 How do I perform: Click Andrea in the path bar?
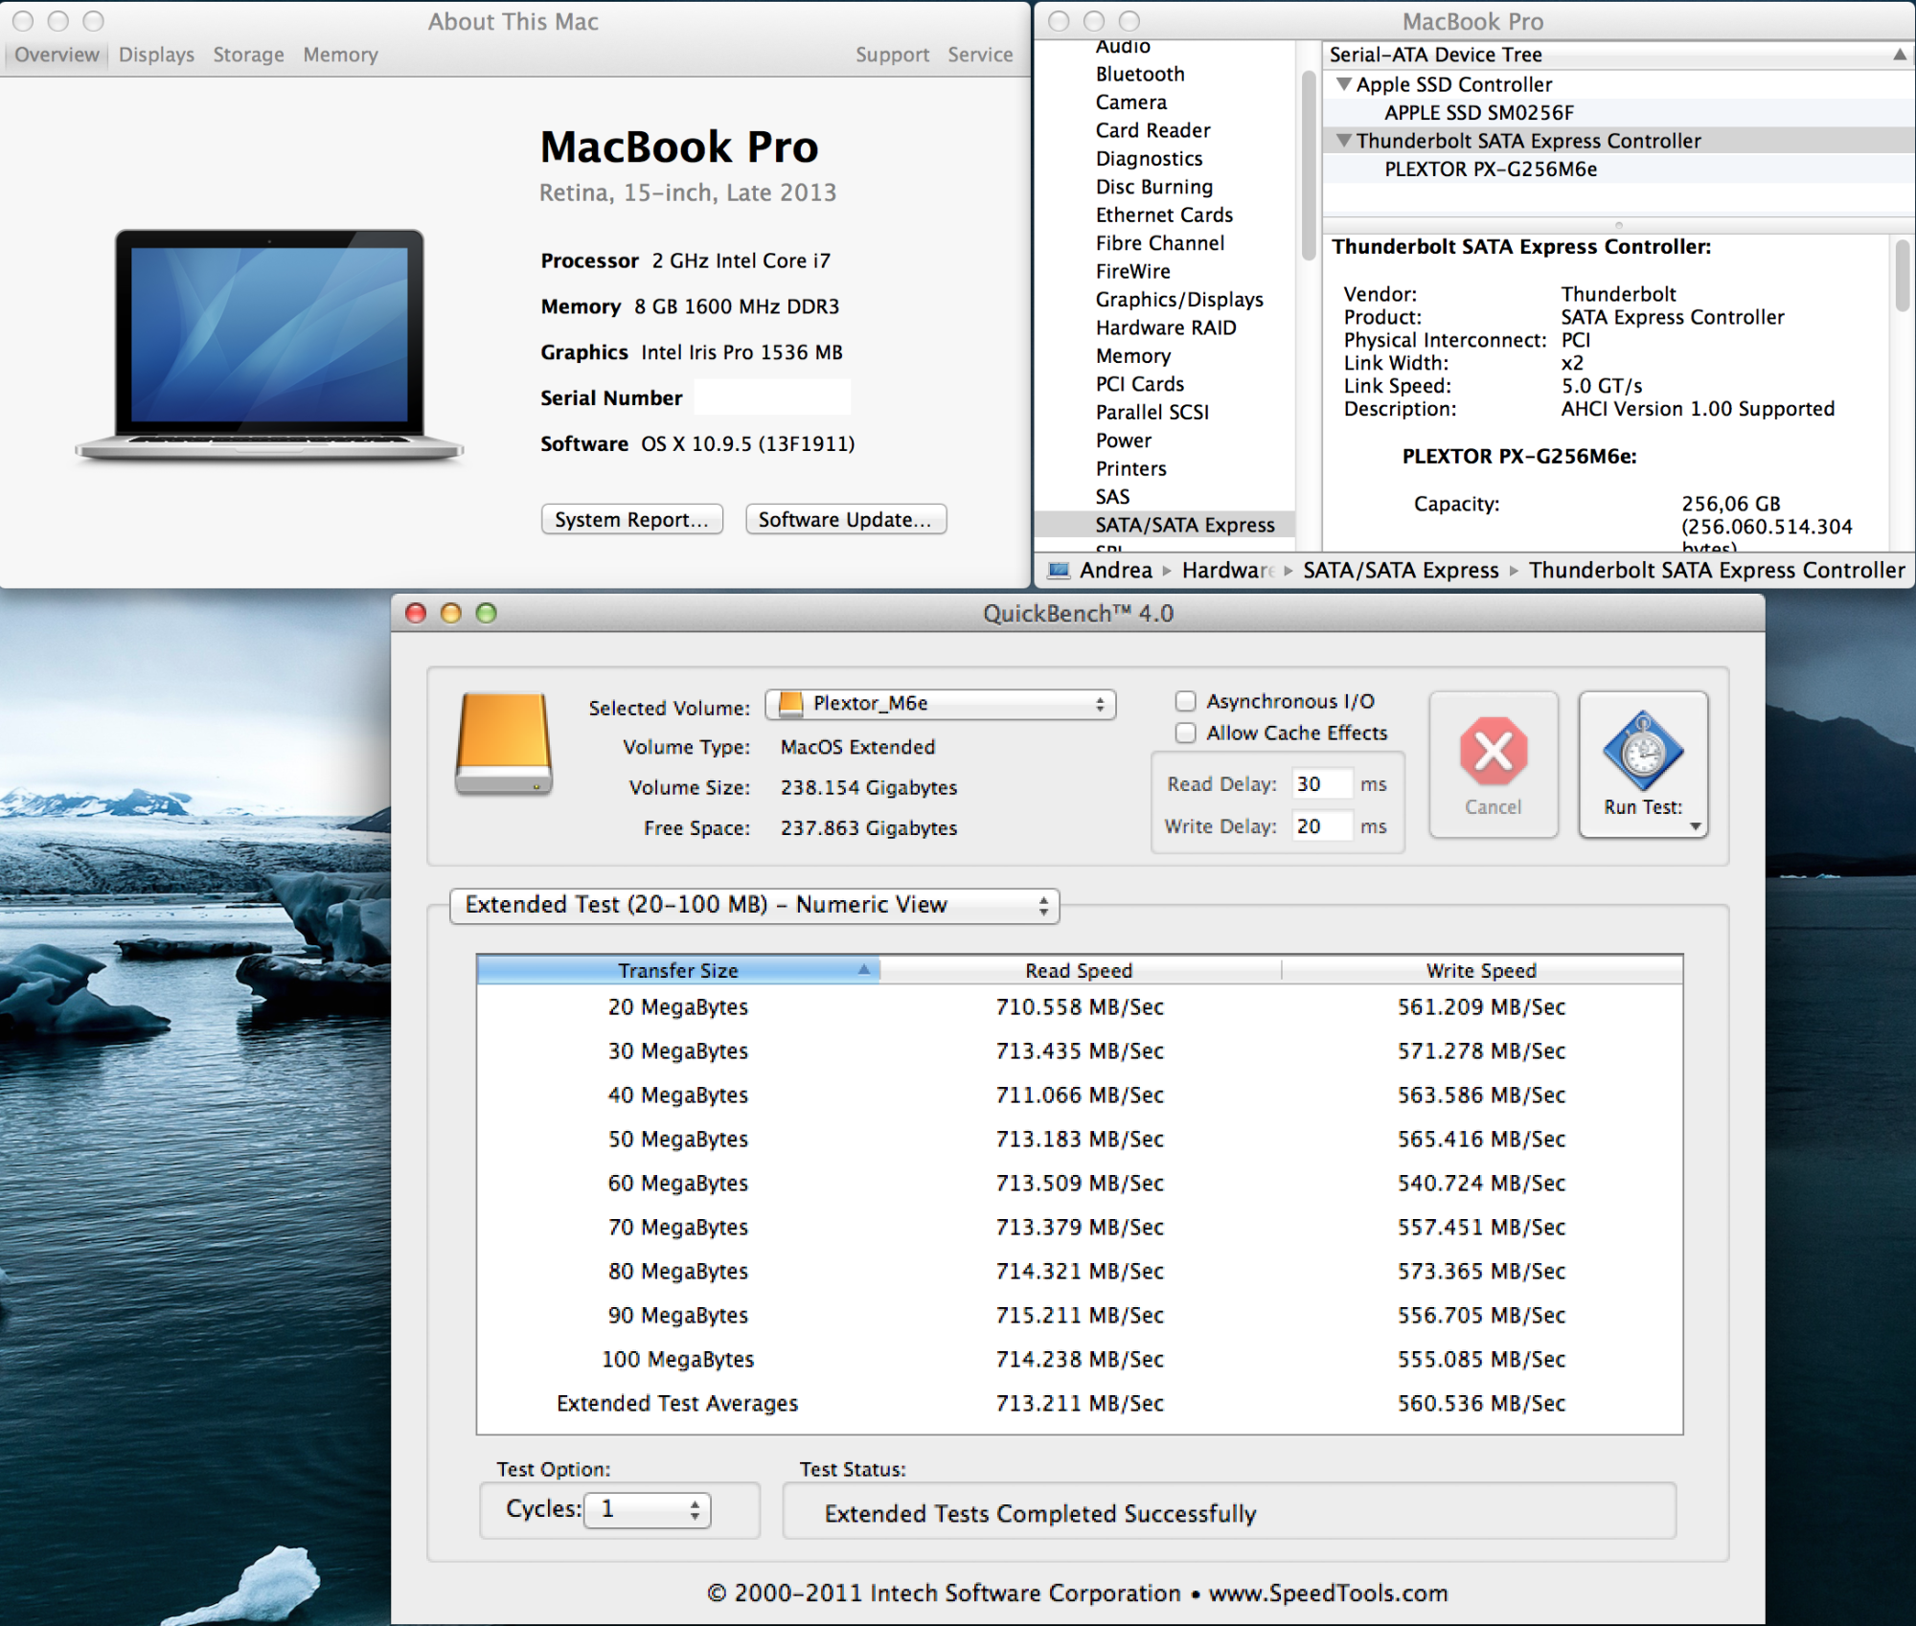(1116, 571)
